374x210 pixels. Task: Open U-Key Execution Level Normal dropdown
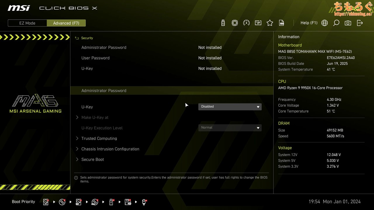[x=230, y=128]
